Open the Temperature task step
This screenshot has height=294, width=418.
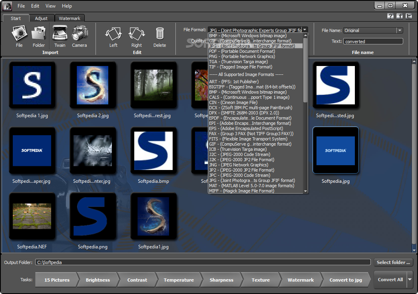[179, 280]
